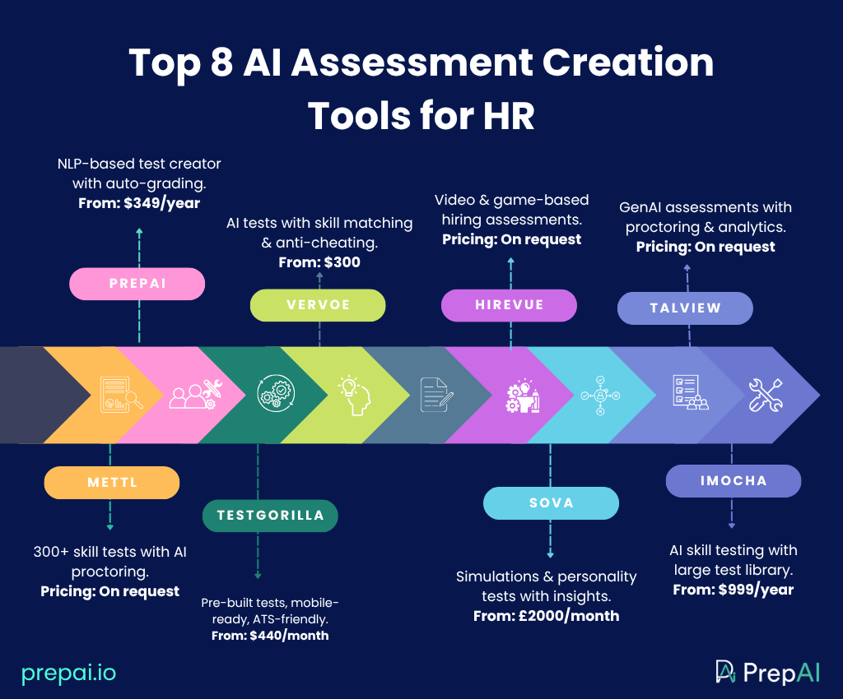This screenshot has height=699, width=843.
Task: Select the pink PREPAI label
Action: tap(137, 283)
